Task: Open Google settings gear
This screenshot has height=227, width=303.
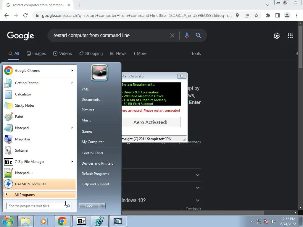Action: coord(277,36)
